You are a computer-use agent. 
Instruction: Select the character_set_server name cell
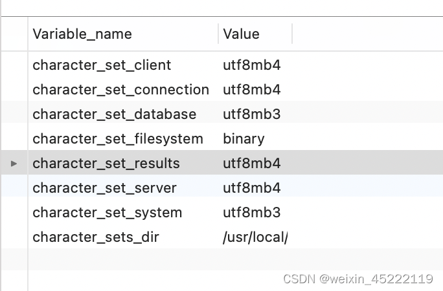tap(104, 188)
